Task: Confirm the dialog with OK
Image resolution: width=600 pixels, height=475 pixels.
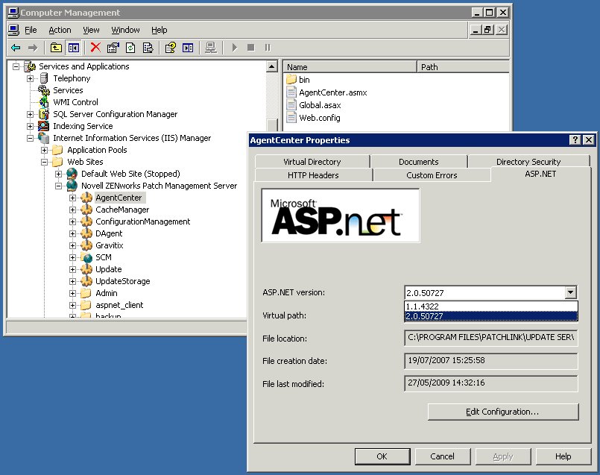Action: (382, 456)
